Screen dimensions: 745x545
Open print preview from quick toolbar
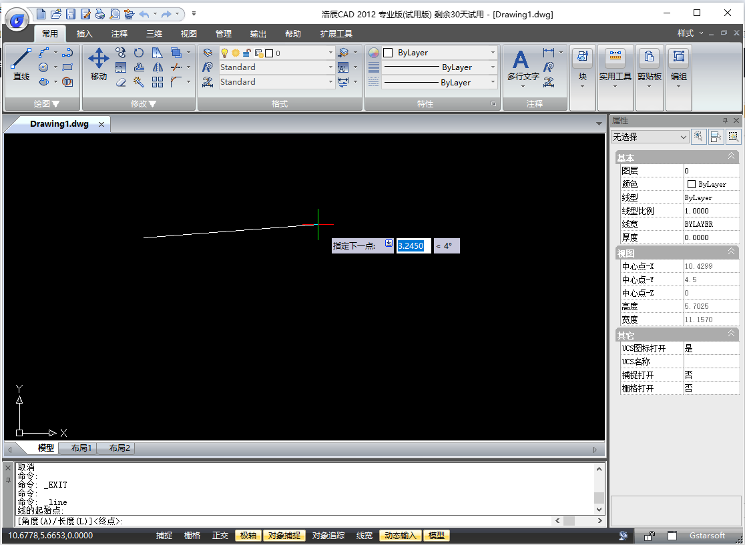coord(115,14)
